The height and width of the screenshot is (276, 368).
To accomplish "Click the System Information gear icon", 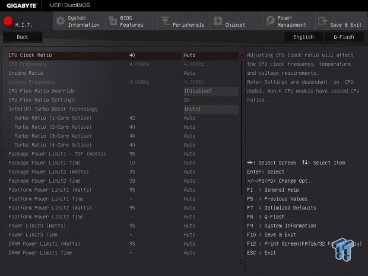I will (x=61, y=21).
